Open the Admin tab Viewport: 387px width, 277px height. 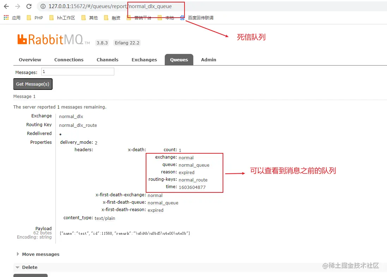click(208, 60)
